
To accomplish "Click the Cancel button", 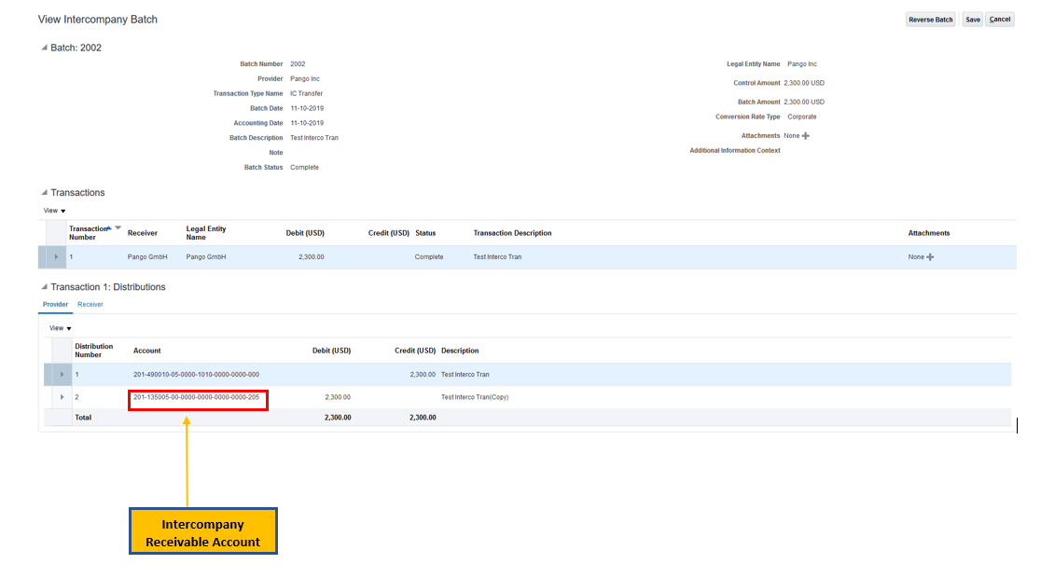I will tap(999, 20).
